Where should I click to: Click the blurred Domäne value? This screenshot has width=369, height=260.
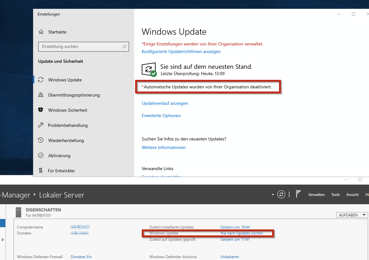(x=79, y=233)
